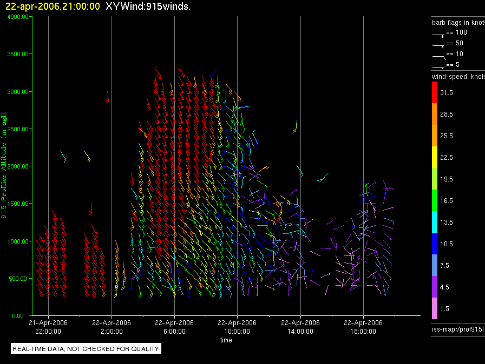The width and height of the screenshot is (485, 364).
Task: Select the blue 10.5 knots color swatch
Action: coord(435,244)
